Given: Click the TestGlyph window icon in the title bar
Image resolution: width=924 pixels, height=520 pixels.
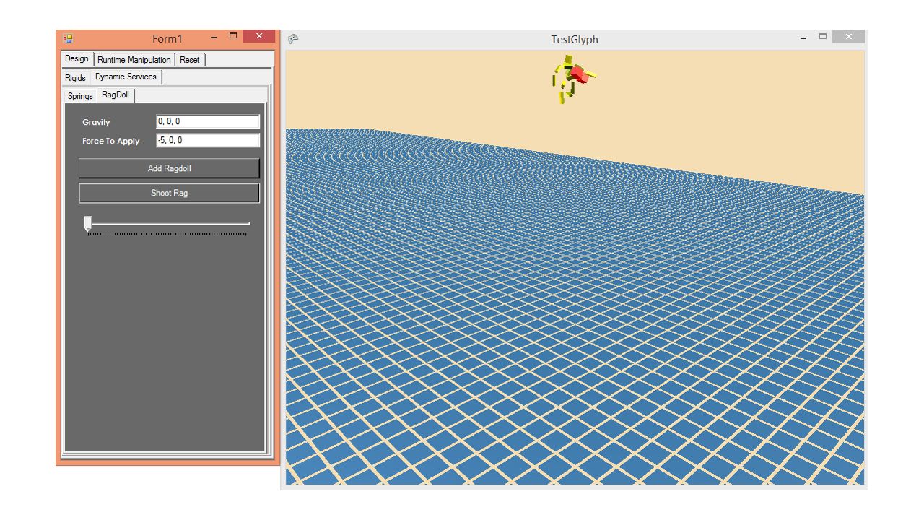Looking at the screenshot, I should point(292,39).
